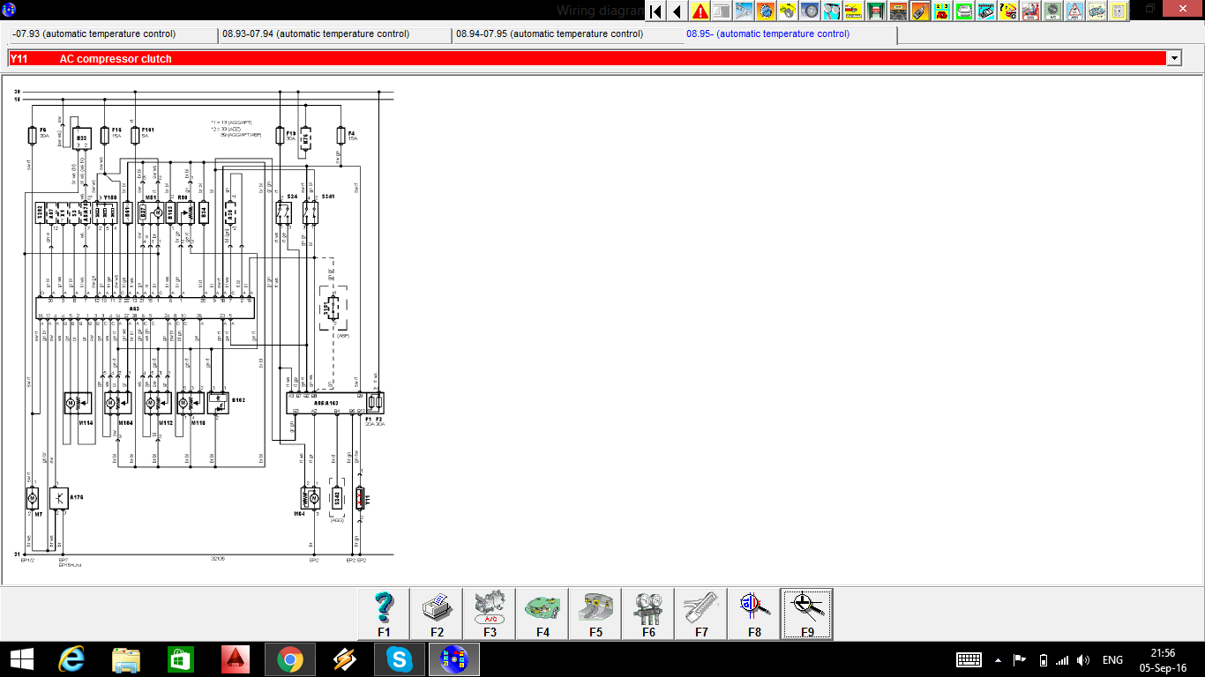1205x677 pixels.
Task: Select the 08.93-07.94 automatic temperature control tab
Action: (334, 34)
